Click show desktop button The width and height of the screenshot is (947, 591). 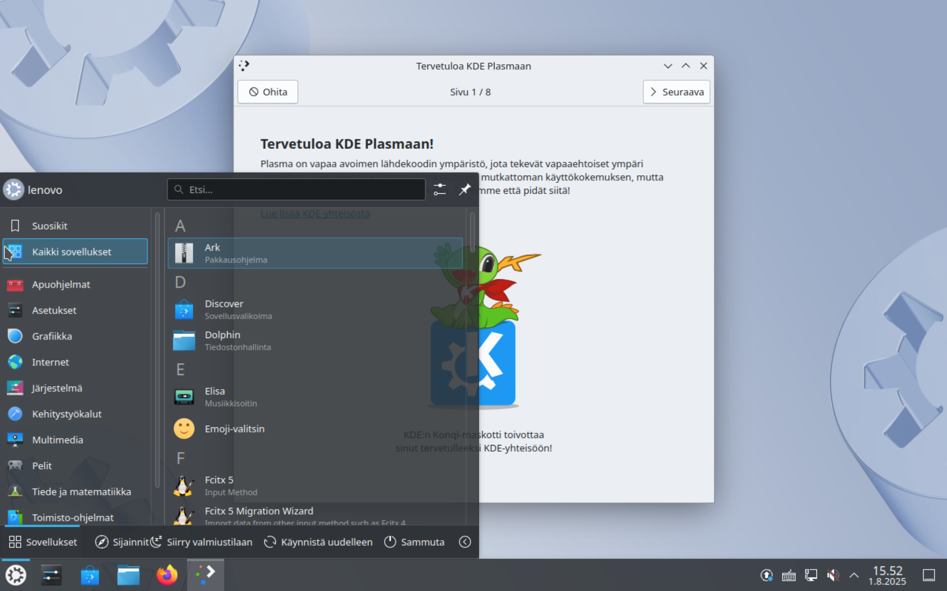click(x=929, y=575)
